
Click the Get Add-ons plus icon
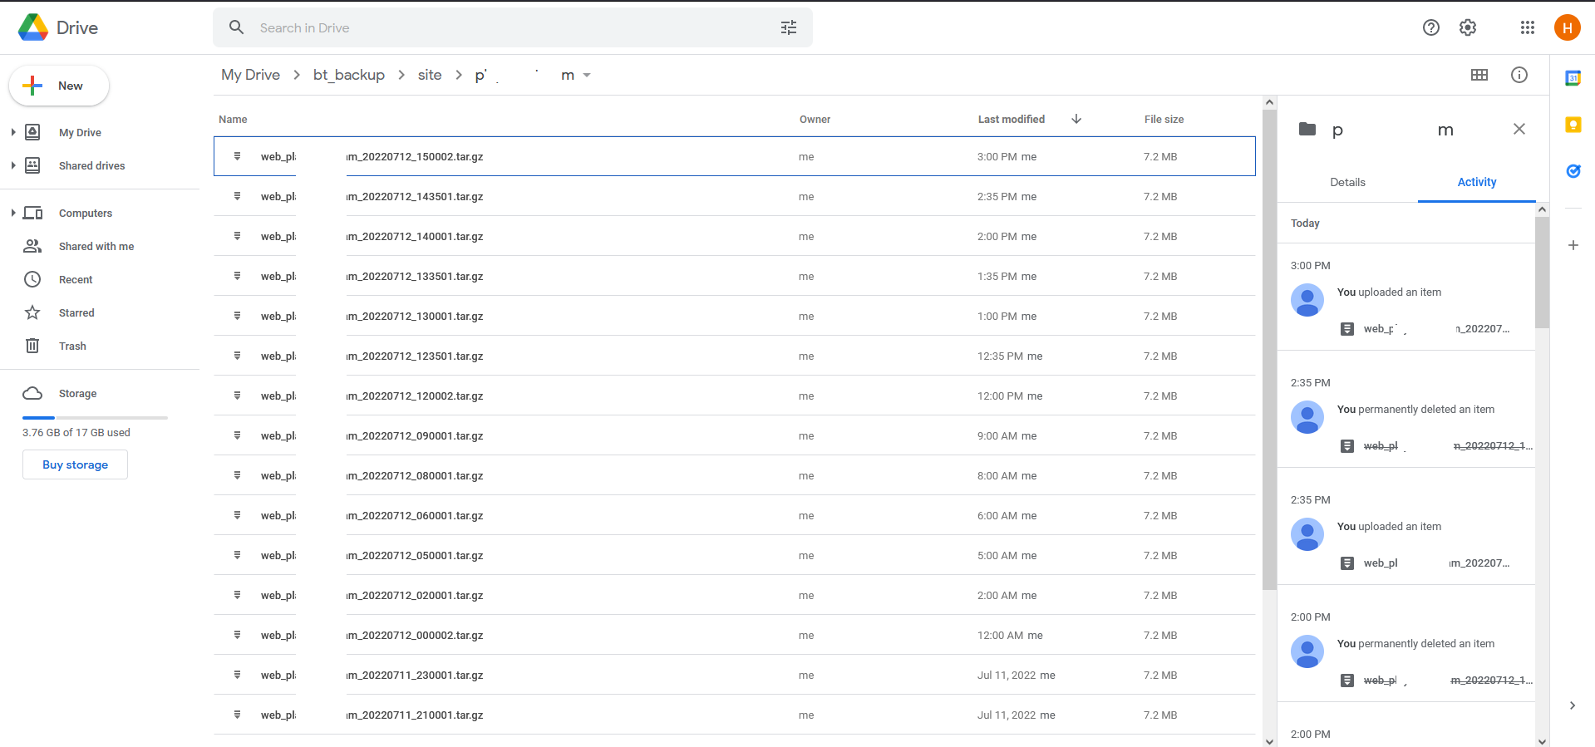click(x=1573, y=245)
